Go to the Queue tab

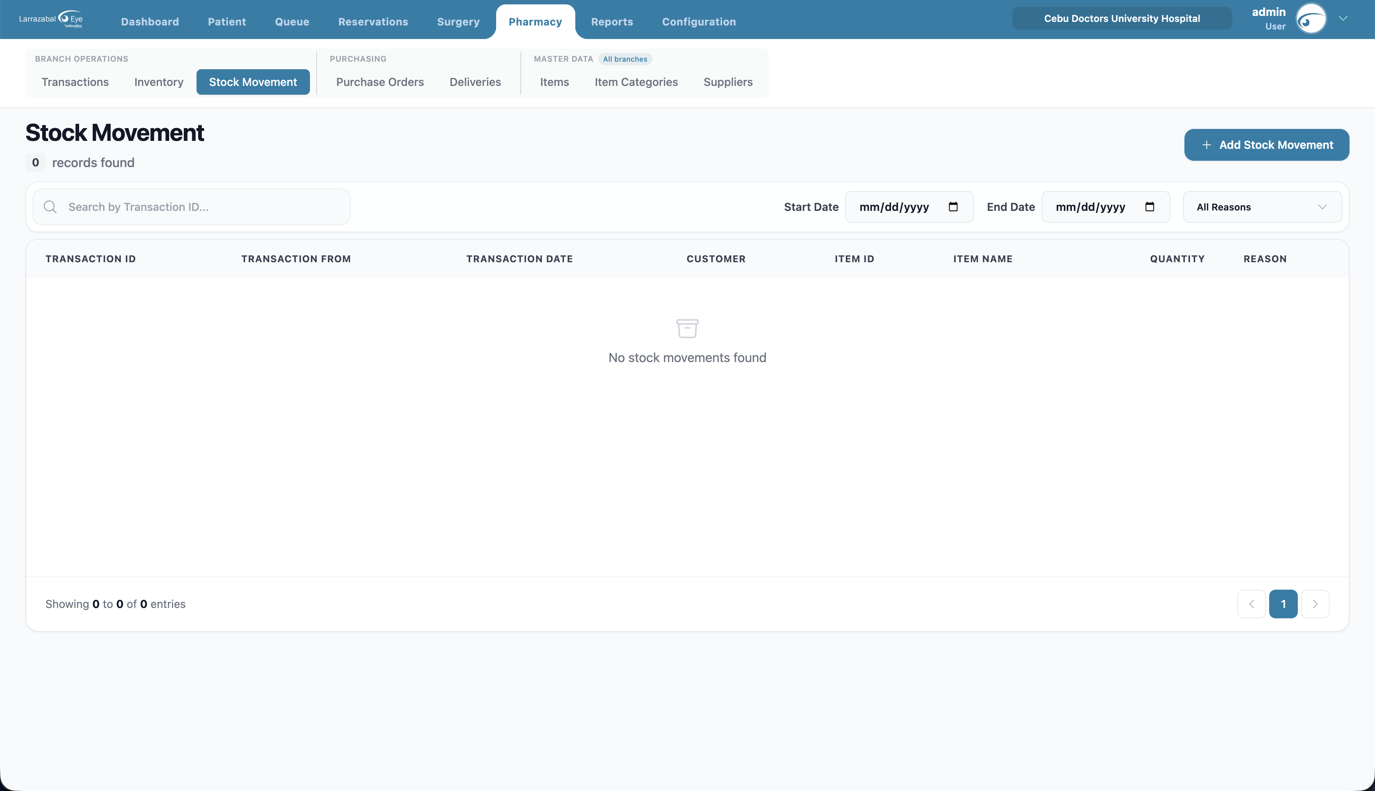tap(292, 22)
